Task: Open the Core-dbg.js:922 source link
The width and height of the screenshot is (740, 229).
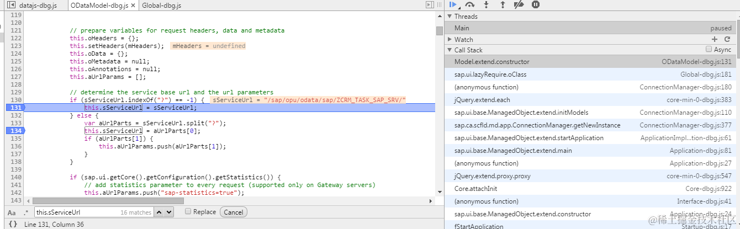Action: click(x=709, y=189)
